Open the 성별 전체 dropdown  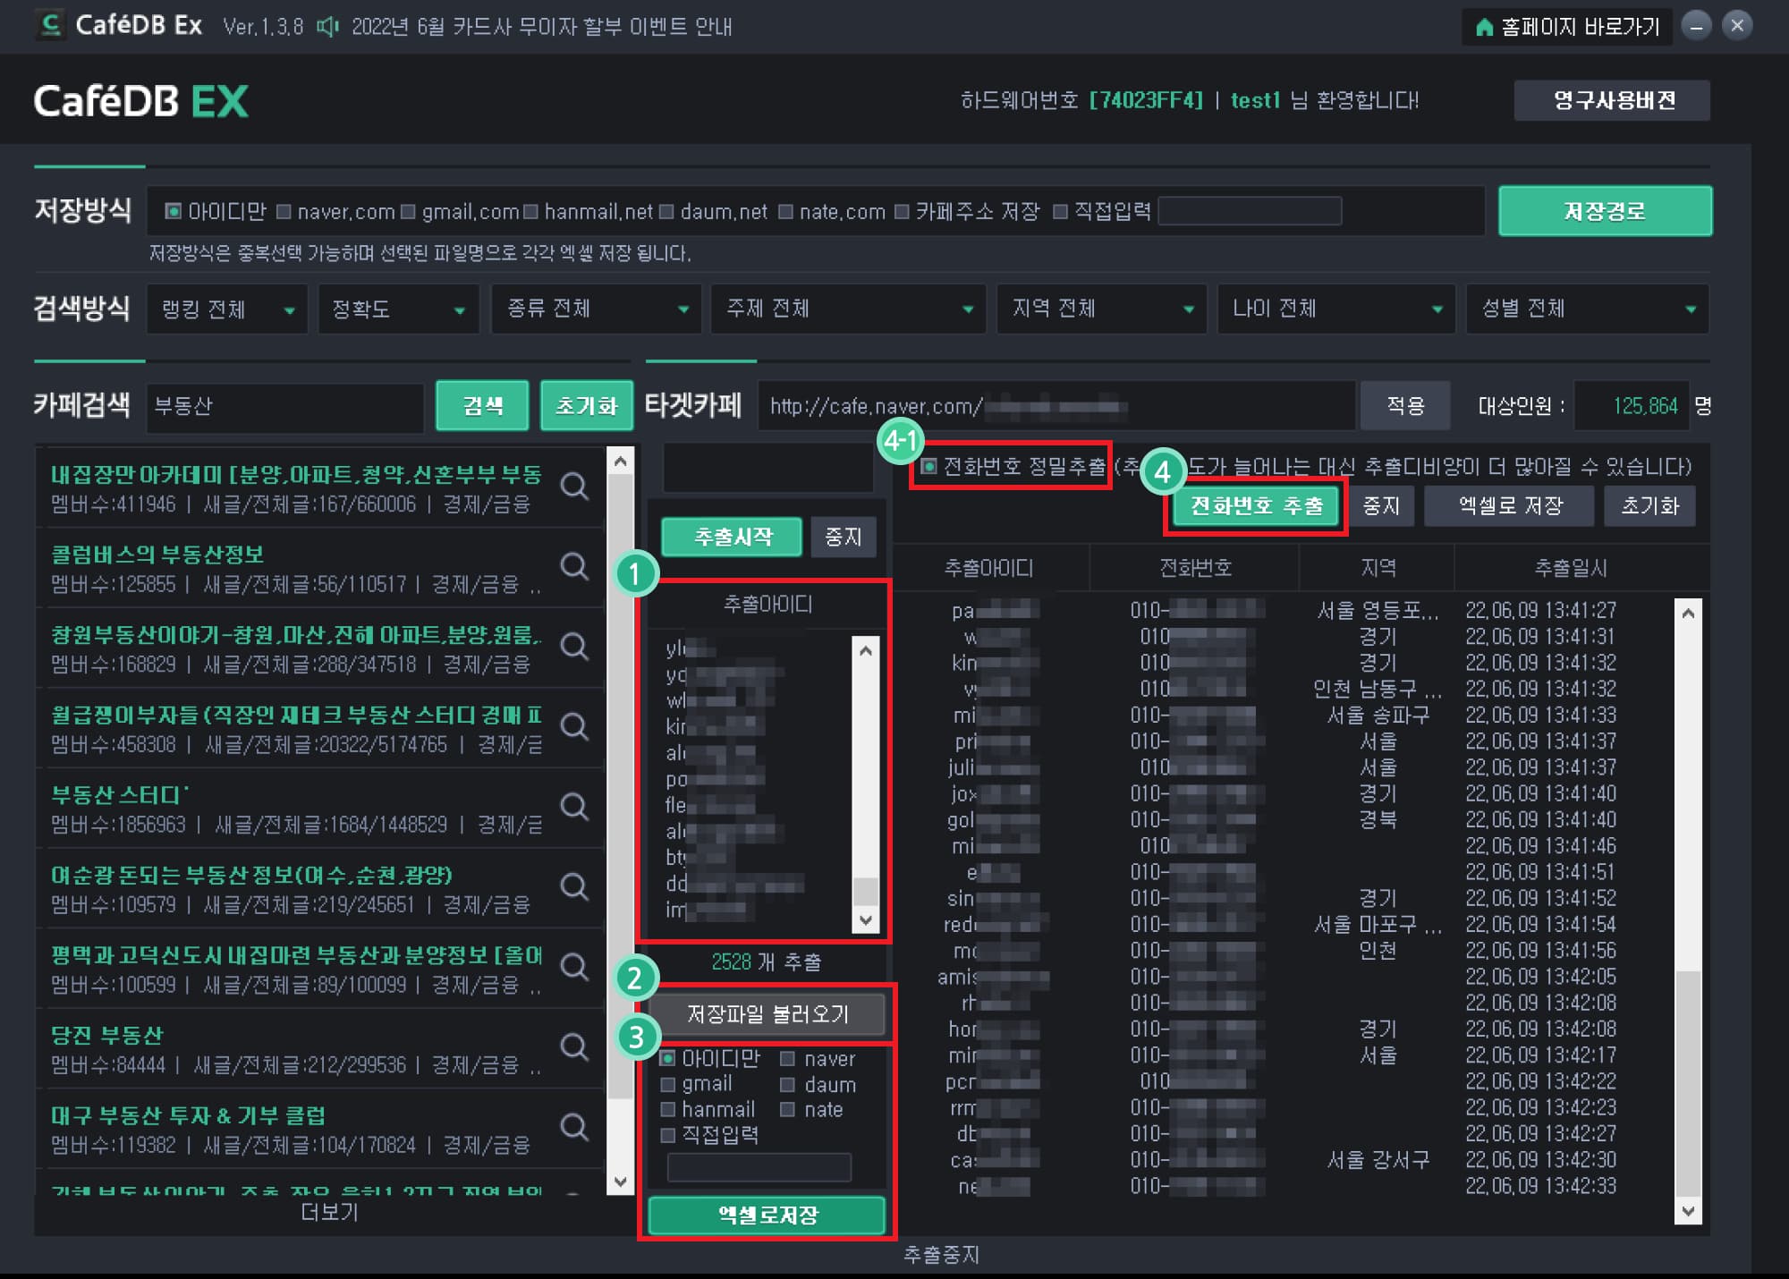[1587, 309]
